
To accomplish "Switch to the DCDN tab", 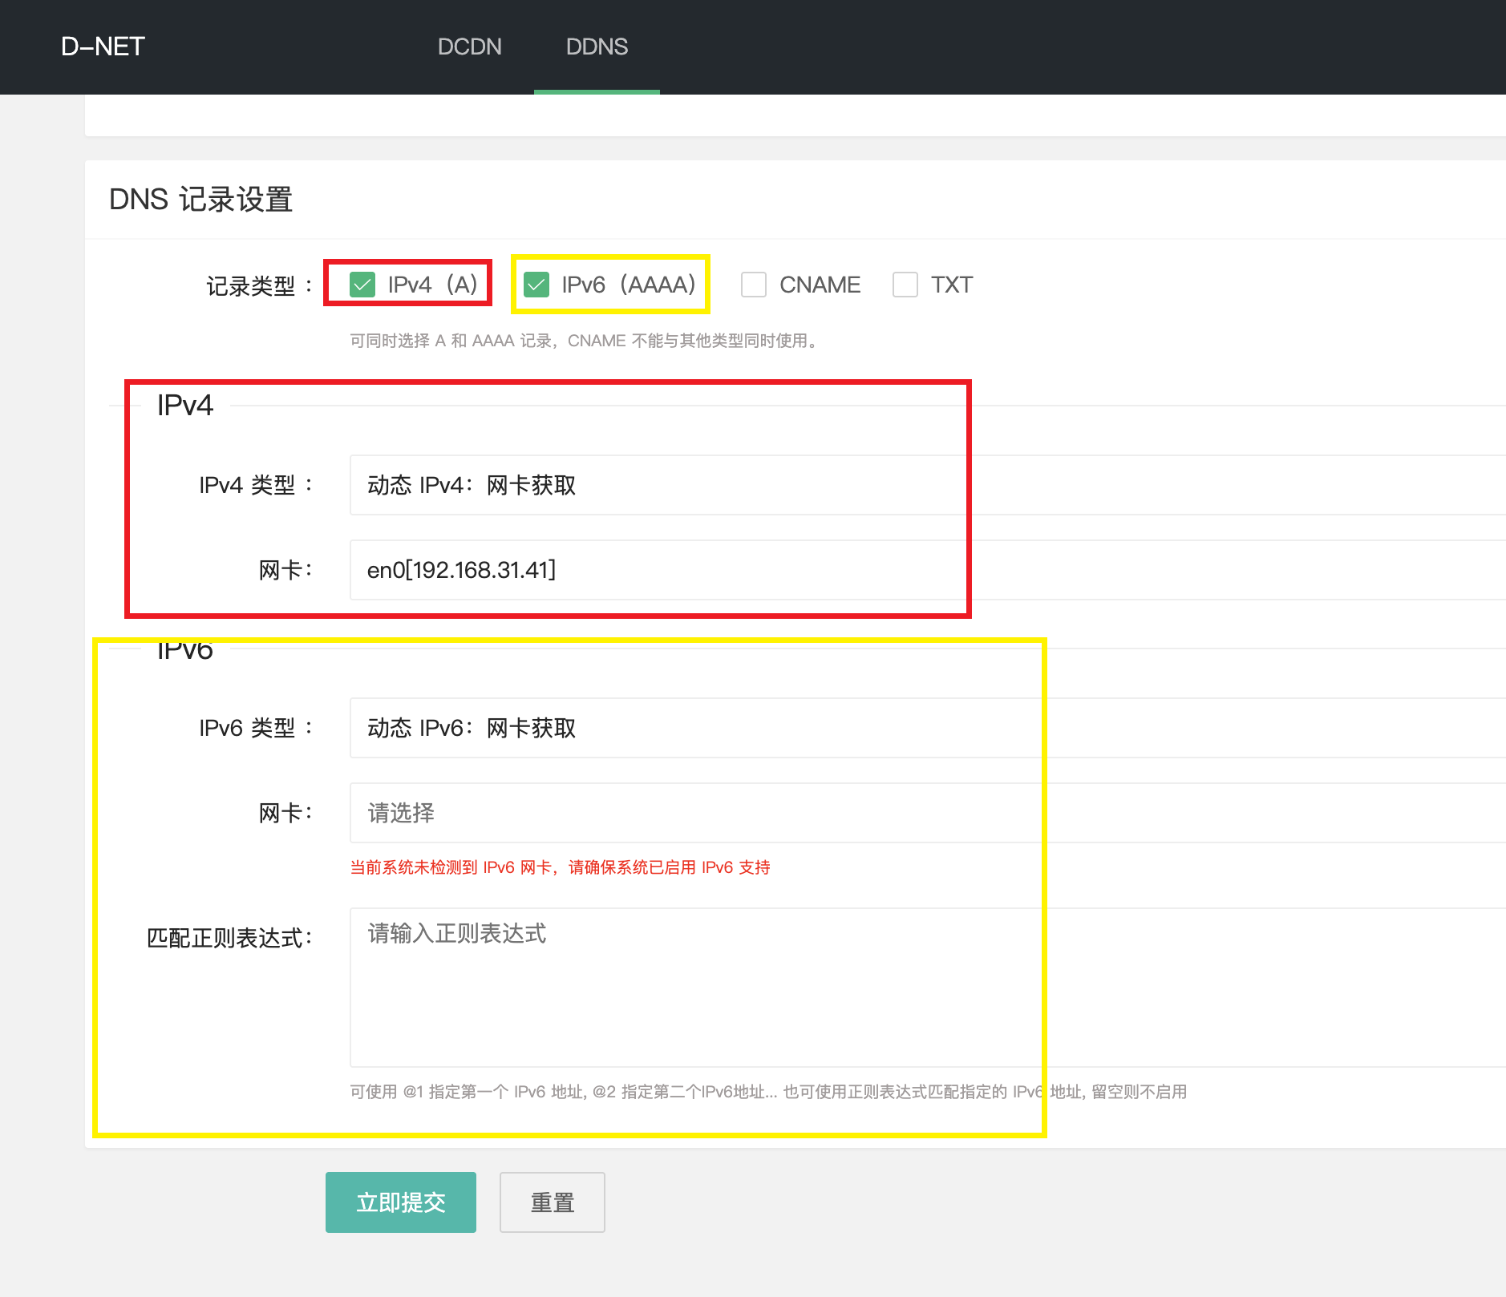I will pos(469,46).
